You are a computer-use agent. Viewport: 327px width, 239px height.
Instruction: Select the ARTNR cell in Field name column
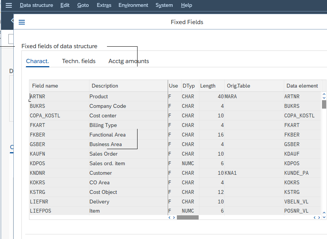point(59,97)
